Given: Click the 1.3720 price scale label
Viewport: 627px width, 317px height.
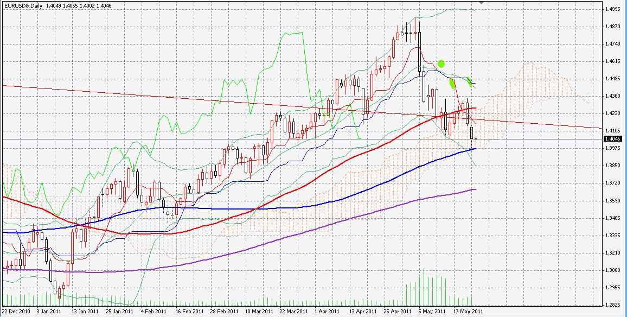Looking at the screenshot, I should [x=614, y=183].
